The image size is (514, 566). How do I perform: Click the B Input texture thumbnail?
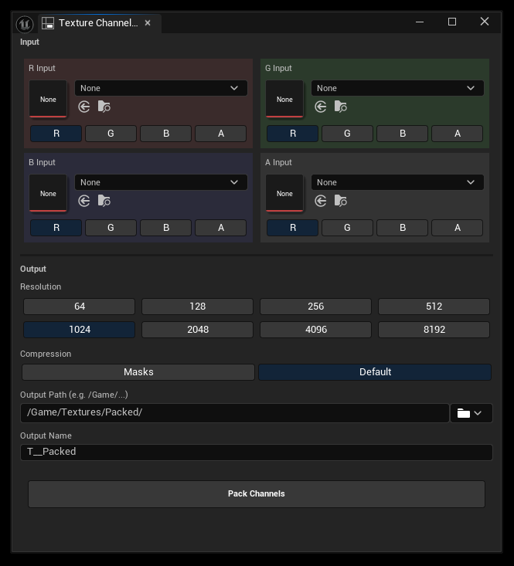(x=48, y=193)
